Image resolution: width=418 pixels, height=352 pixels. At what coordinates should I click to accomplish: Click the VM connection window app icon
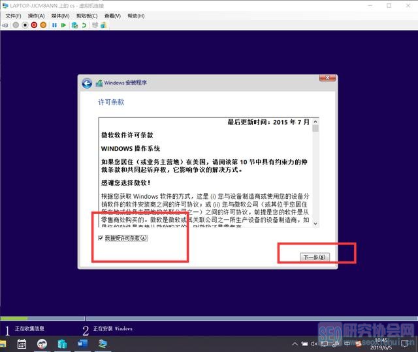click(x=5, y=6)
